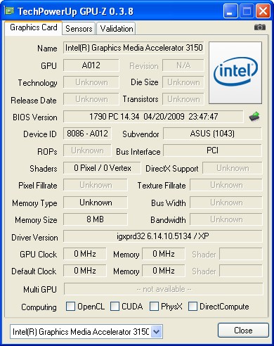Open the graphics card selection dropdown
The height and width of the screenshot is (346, 274).
[157, 332]
